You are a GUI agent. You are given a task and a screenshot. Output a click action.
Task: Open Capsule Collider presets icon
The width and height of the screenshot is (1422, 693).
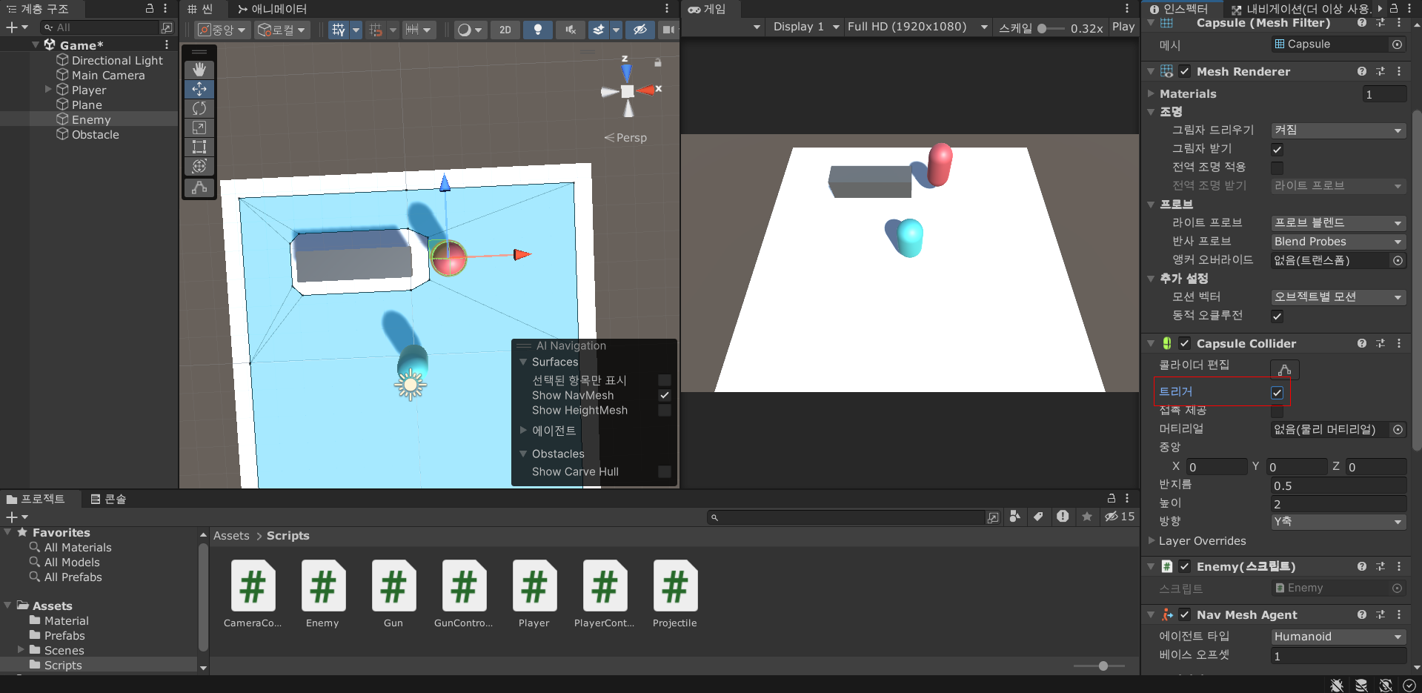click(1381, 343)
